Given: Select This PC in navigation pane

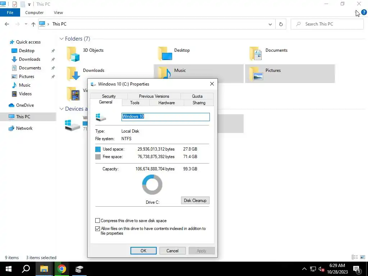Looking at the screenshot, I should [28, 117].
